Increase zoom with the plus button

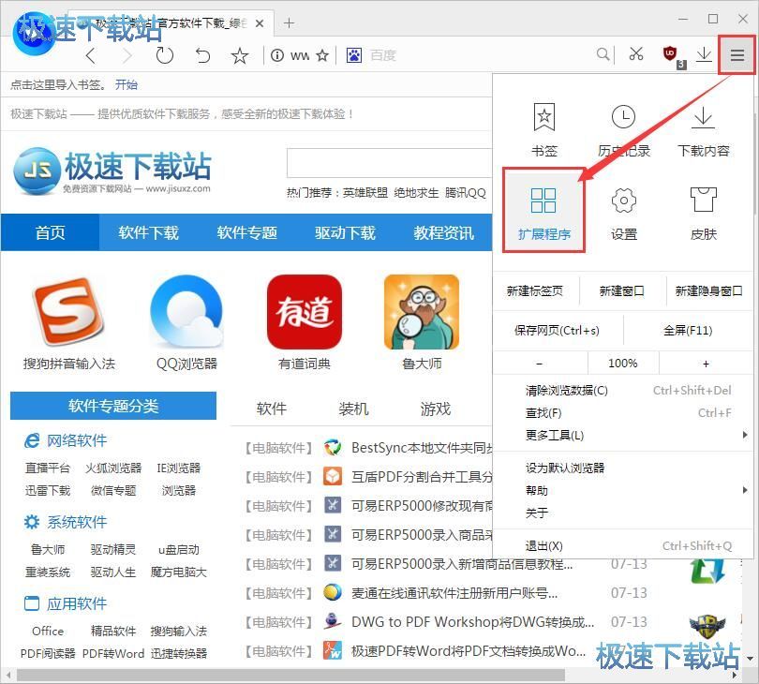[706, 363]
